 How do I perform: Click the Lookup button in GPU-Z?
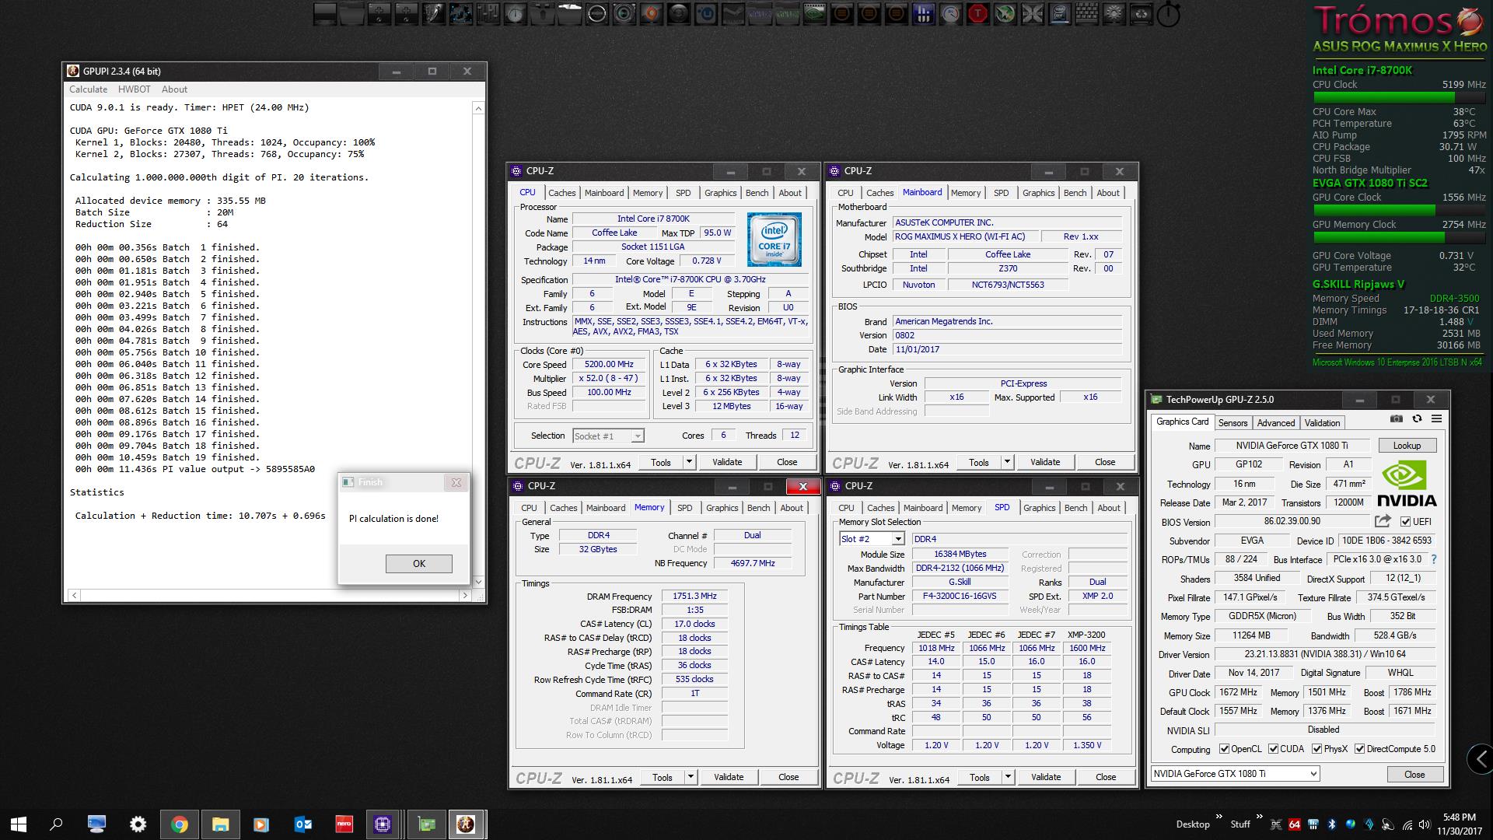(x=1407, y=445)
